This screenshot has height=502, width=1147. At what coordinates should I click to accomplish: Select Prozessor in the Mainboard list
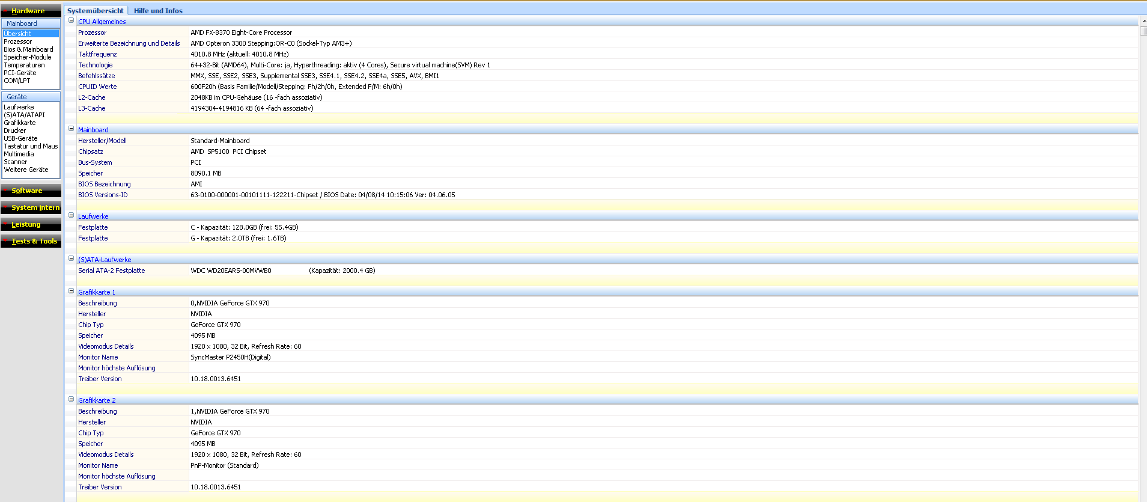18,41
